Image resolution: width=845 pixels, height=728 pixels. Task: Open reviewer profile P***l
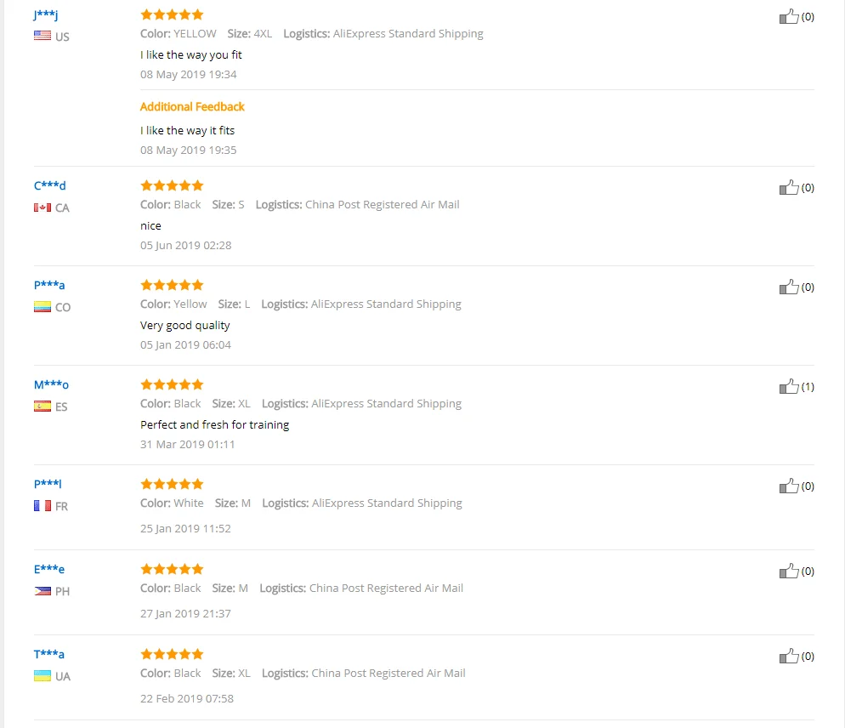(48, 484)
